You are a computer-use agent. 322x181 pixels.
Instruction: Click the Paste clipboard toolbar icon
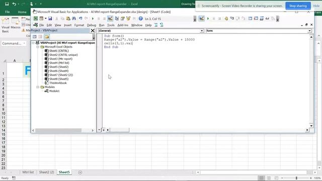(68, 19)
